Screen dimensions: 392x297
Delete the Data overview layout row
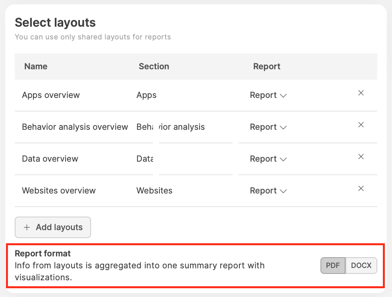[361, 157]
